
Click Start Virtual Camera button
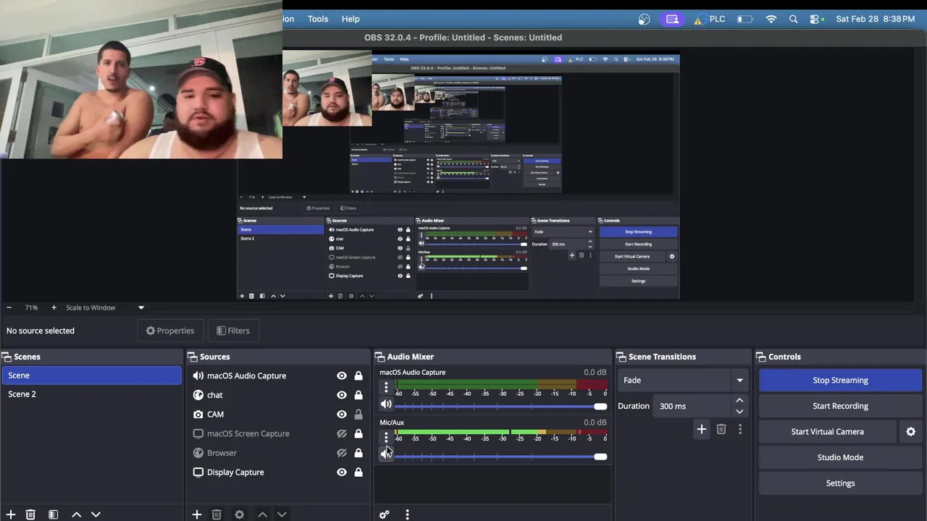point(827,432)
